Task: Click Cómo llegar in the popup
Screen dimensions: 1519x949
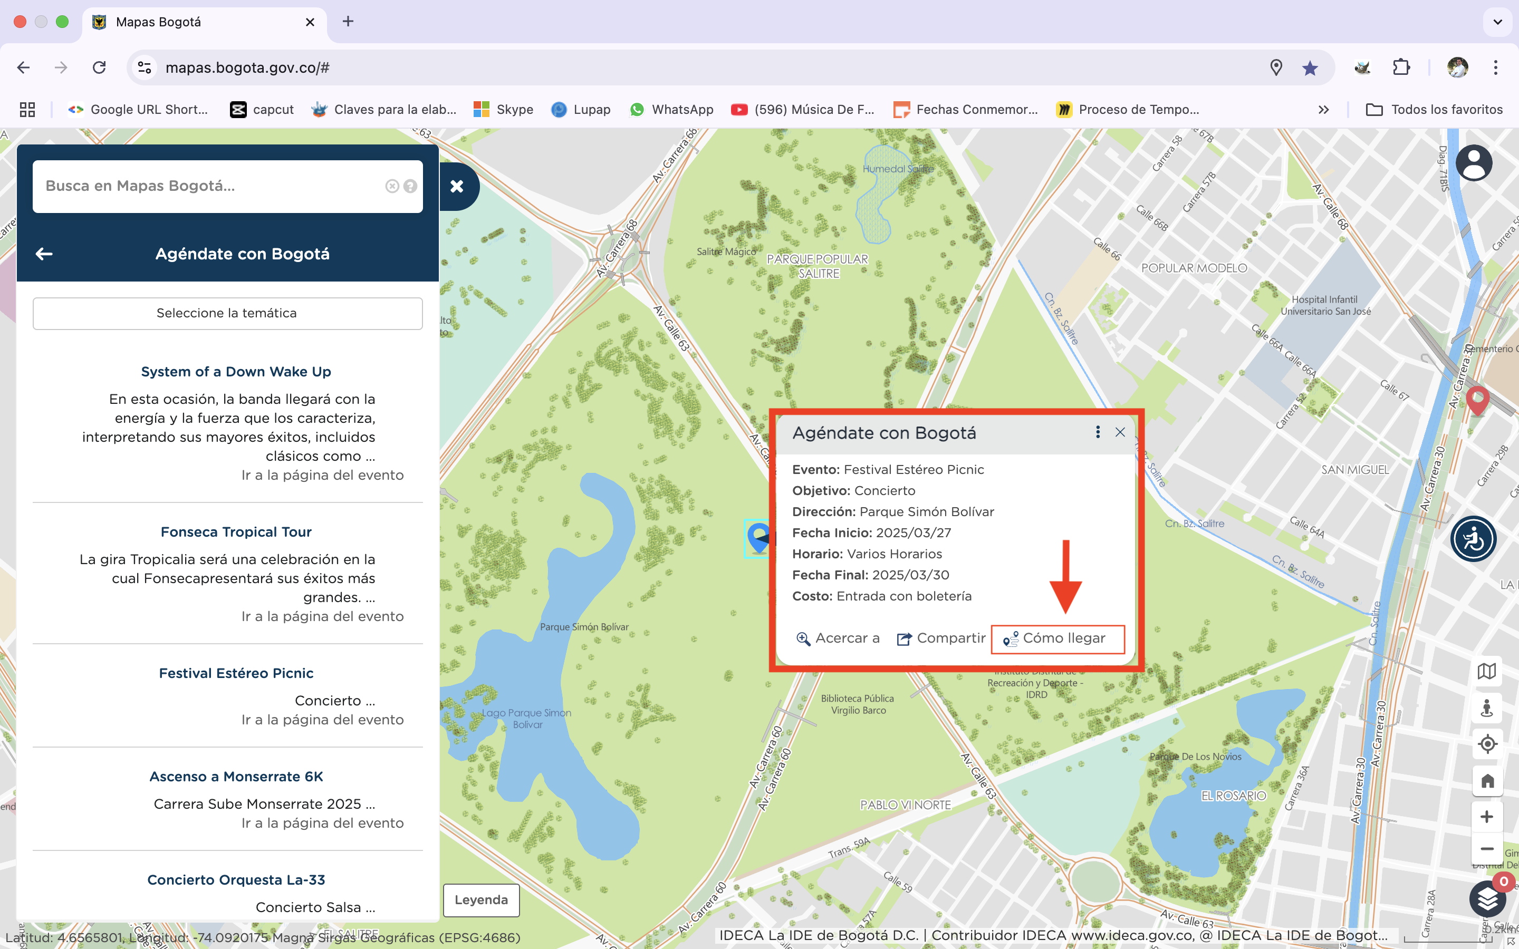Action: (x=1057, y=638)
